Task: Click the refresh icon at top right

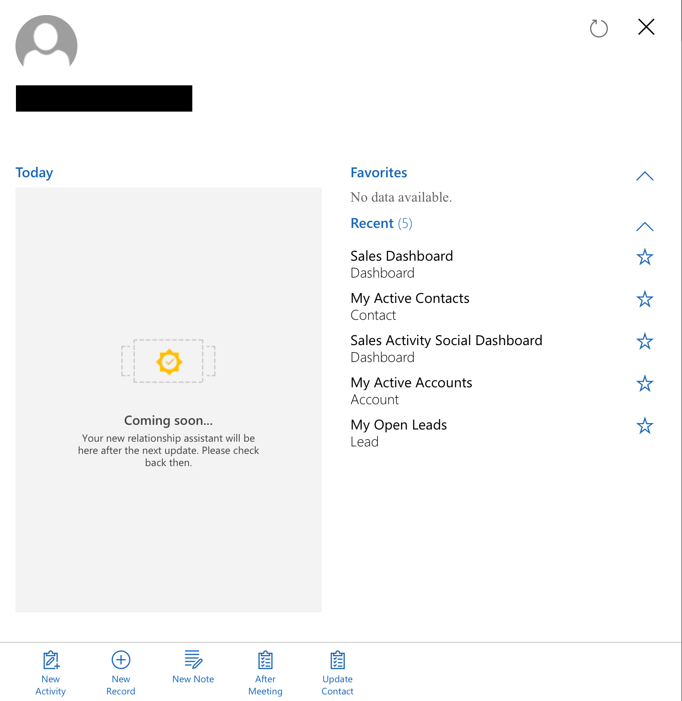Action: (x=599, y=28)
